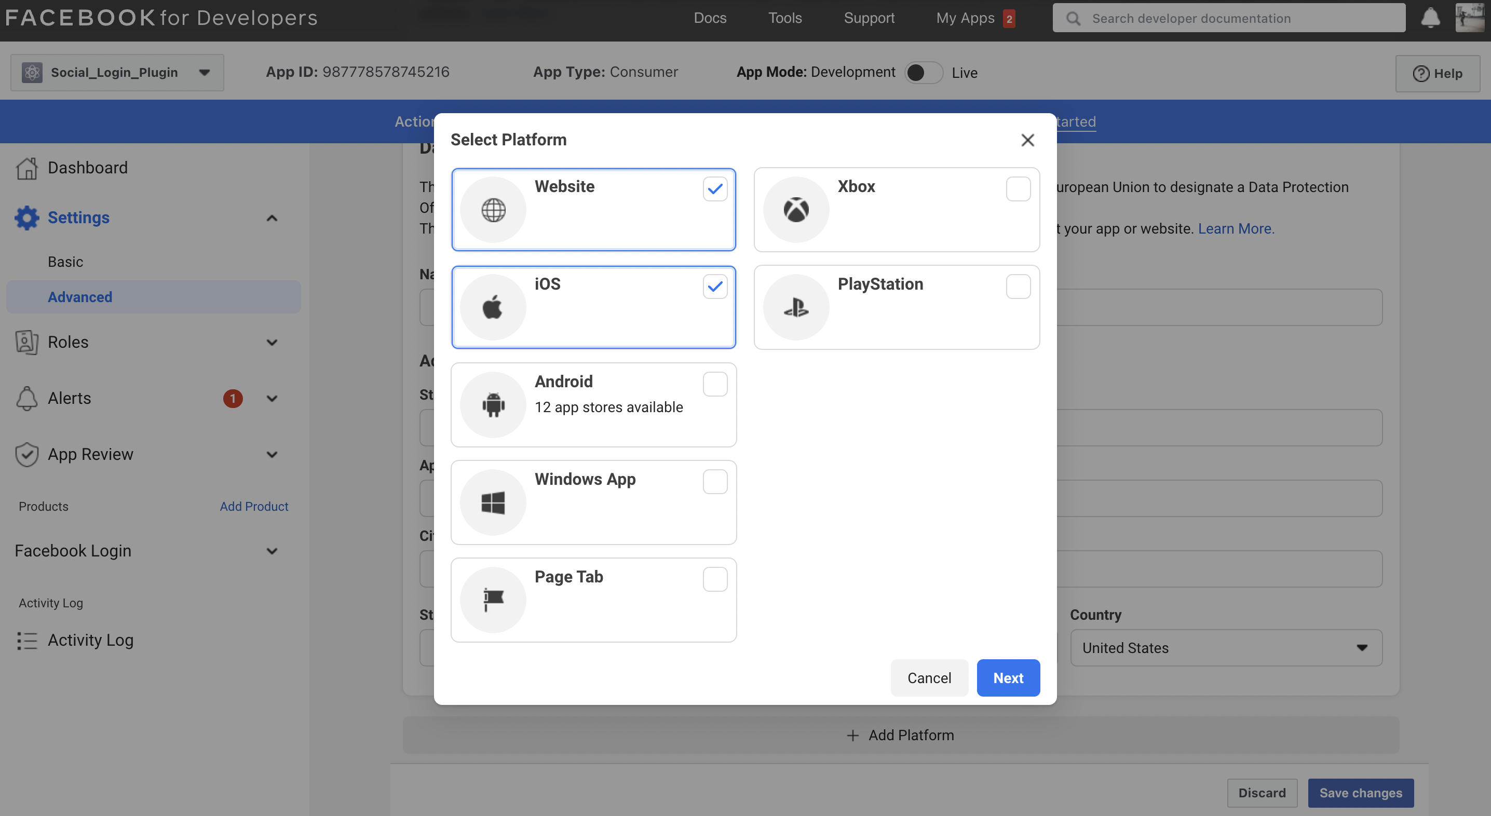
Task: Open Docs in top navigation
Action: tap(710, 18)
